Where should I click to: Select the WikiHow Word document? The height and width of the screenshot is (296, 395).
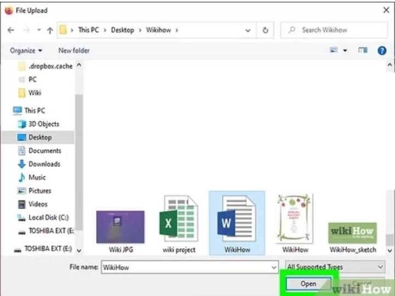[x=236, y=222]
